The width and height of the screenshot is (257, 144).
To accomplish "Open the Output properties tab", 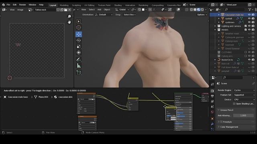I will [x=212, y=96].
